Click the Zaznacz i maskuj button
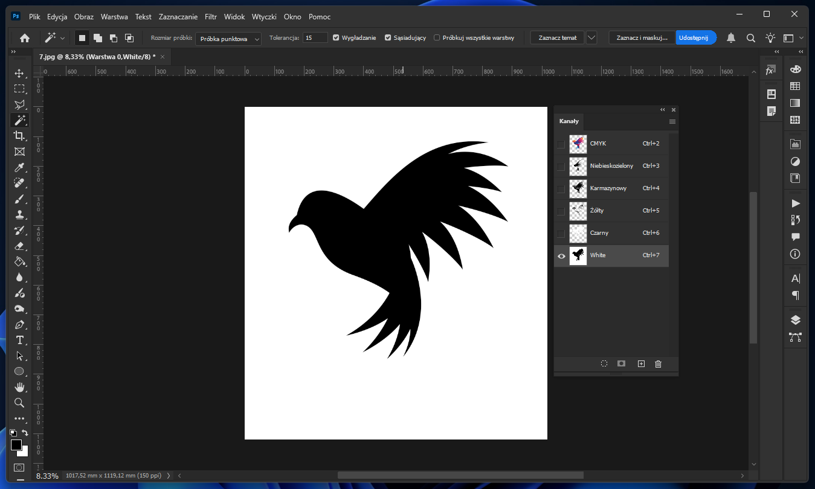This screenshot has width=815, height=489. (x=642, y=37)
